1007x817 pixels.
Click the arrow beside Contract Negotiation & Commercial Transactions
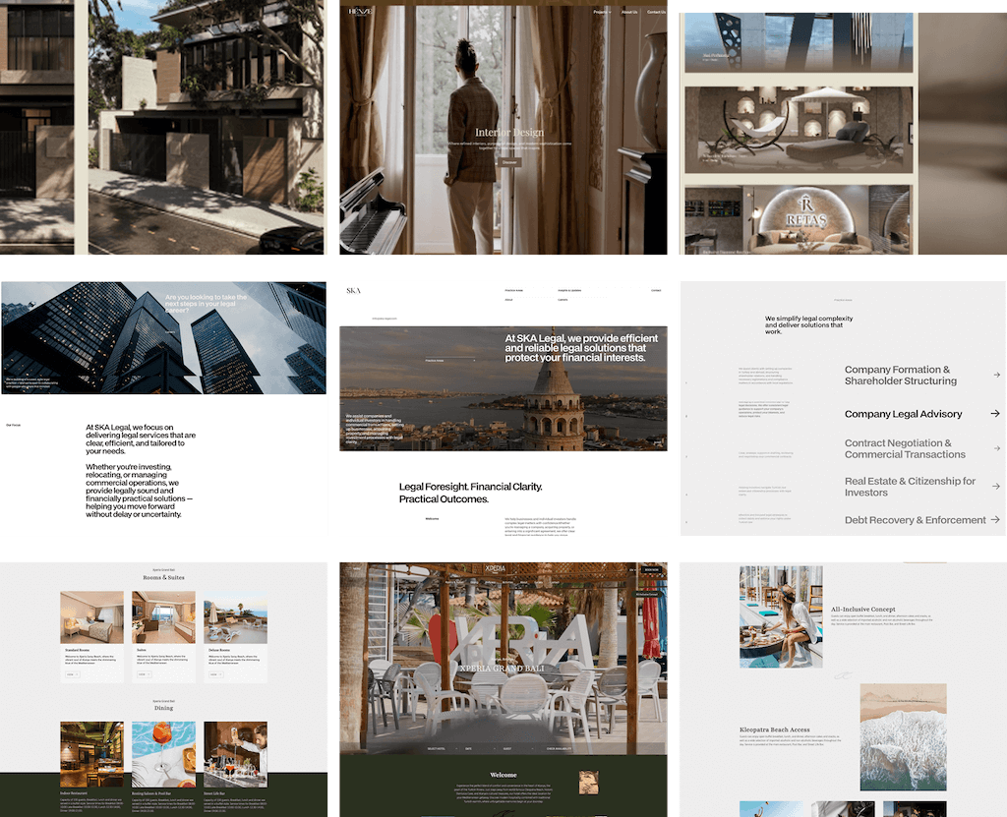tap(997, 448)
